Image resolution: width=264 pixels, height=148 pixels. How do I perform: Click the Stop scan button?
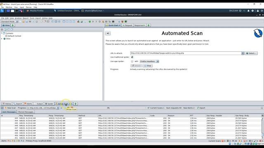[148, 66]
